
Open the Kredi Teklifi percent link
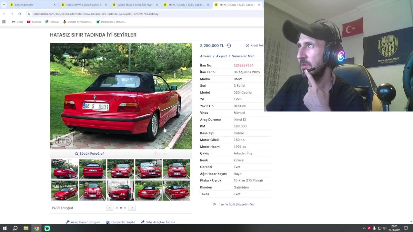tap(255, 46)
